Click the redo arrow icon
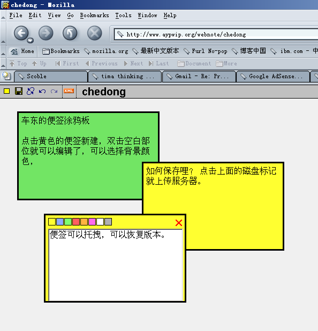The width and height of the screenshot is (318, 331). pyautogui.click(x=54, y=91)
